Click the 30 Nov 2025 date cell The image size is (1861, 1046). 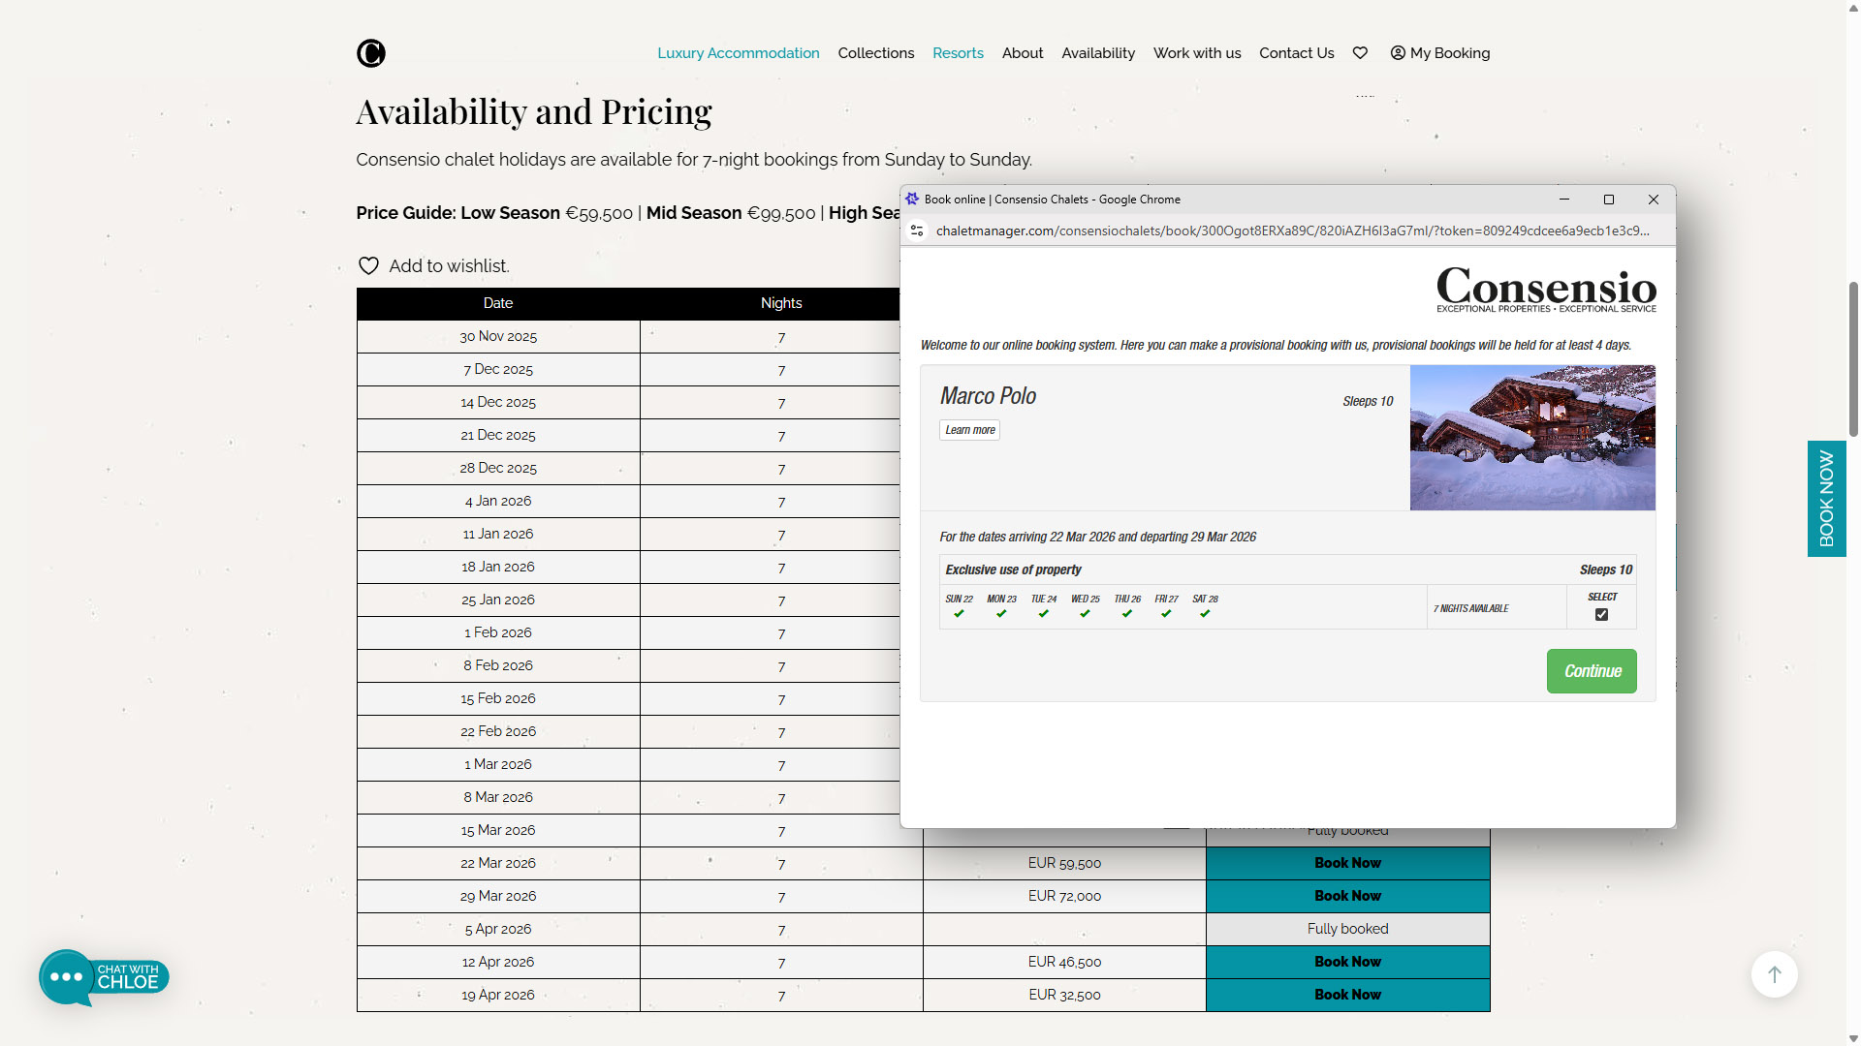[x=498, y=336]
